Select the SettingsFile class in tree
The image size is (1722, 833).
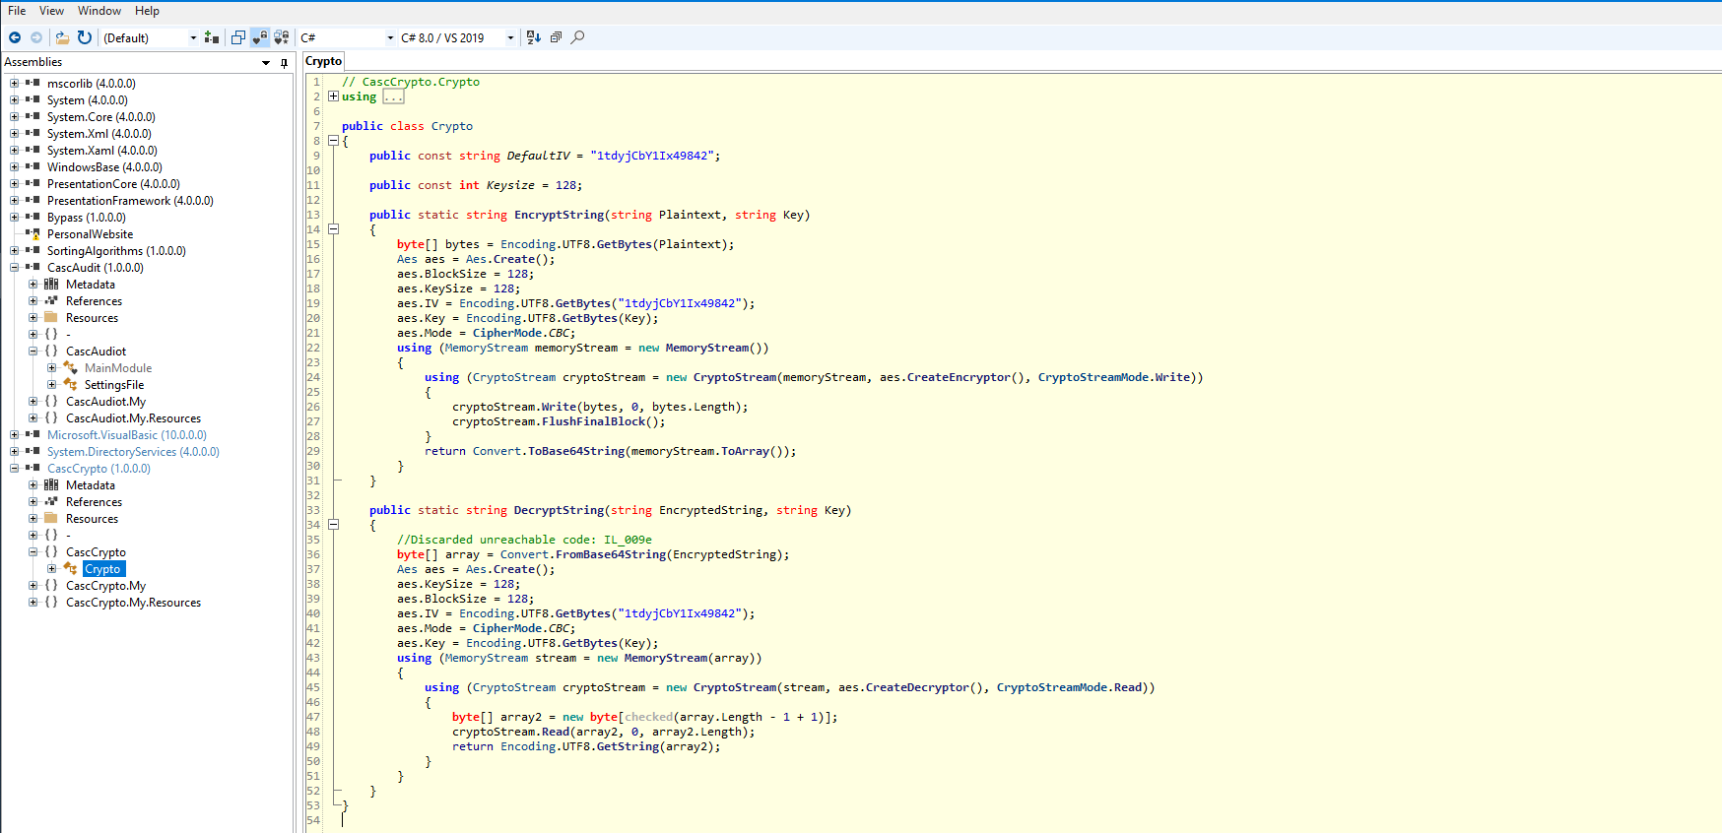pyautogui.click(x=113, y=385)
